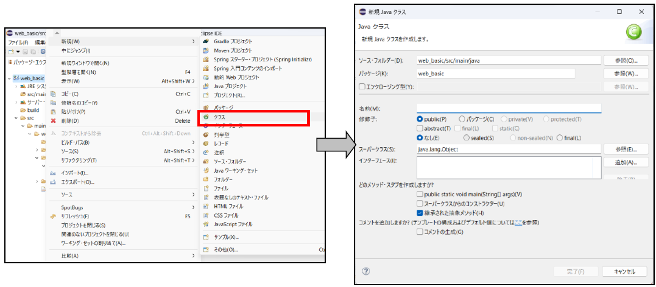Tick the コメントの生成 checkbox

click(x=420, y=232)
